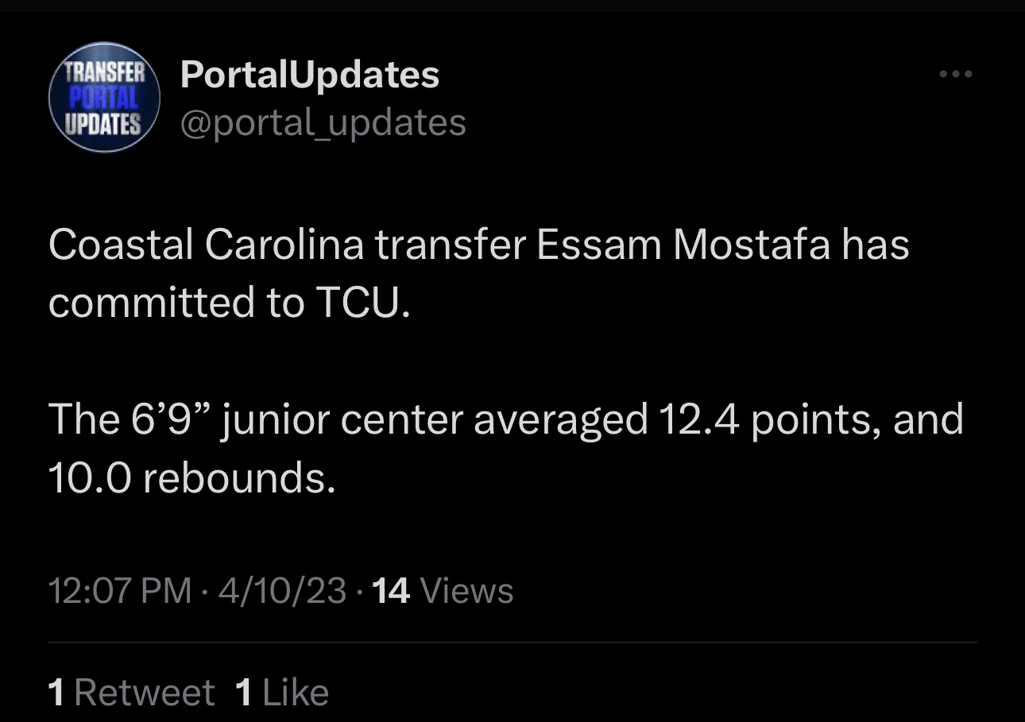View the 1 Retweet list
This screenshot has width=1025, height=722.
pyautogui.click(x=131, y=693)
